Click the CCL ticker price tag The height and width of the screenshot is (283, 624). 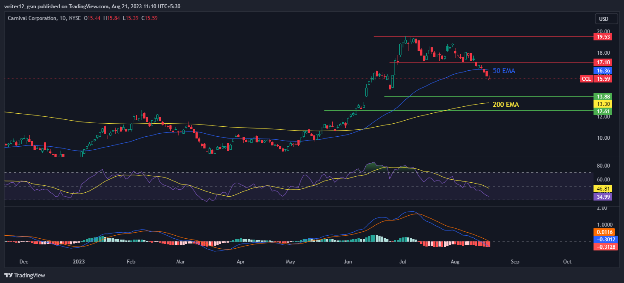587,79
